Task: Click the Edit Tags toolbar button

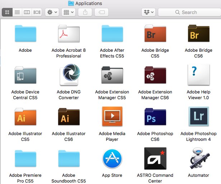Action: 102,12
